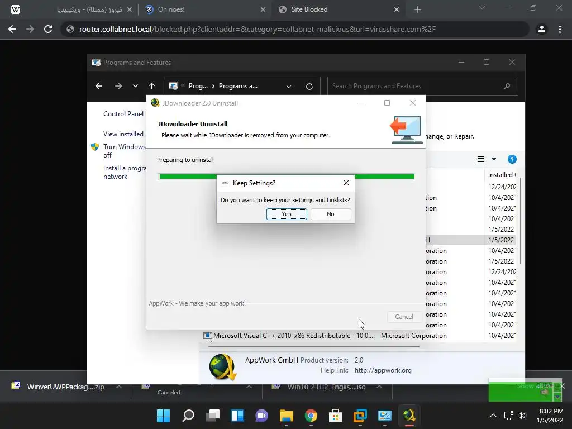Image resolution: width=572 pixels, height=429 pixels.
Task: Open the browser three-dot menu
Action: click(x=560, y=29)
